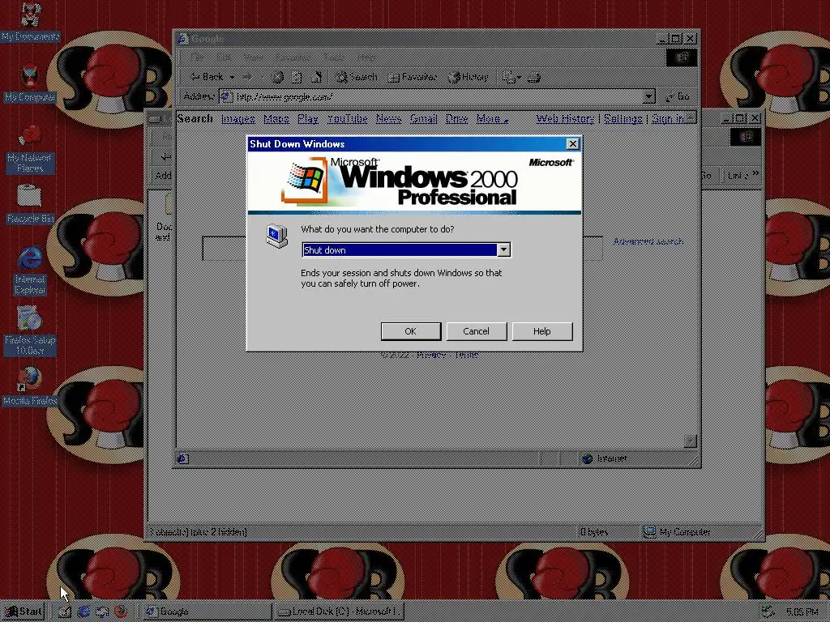Click History in Internet Explorer toolbar
Viewport: 830px width, 622px height.
(468, 77)
